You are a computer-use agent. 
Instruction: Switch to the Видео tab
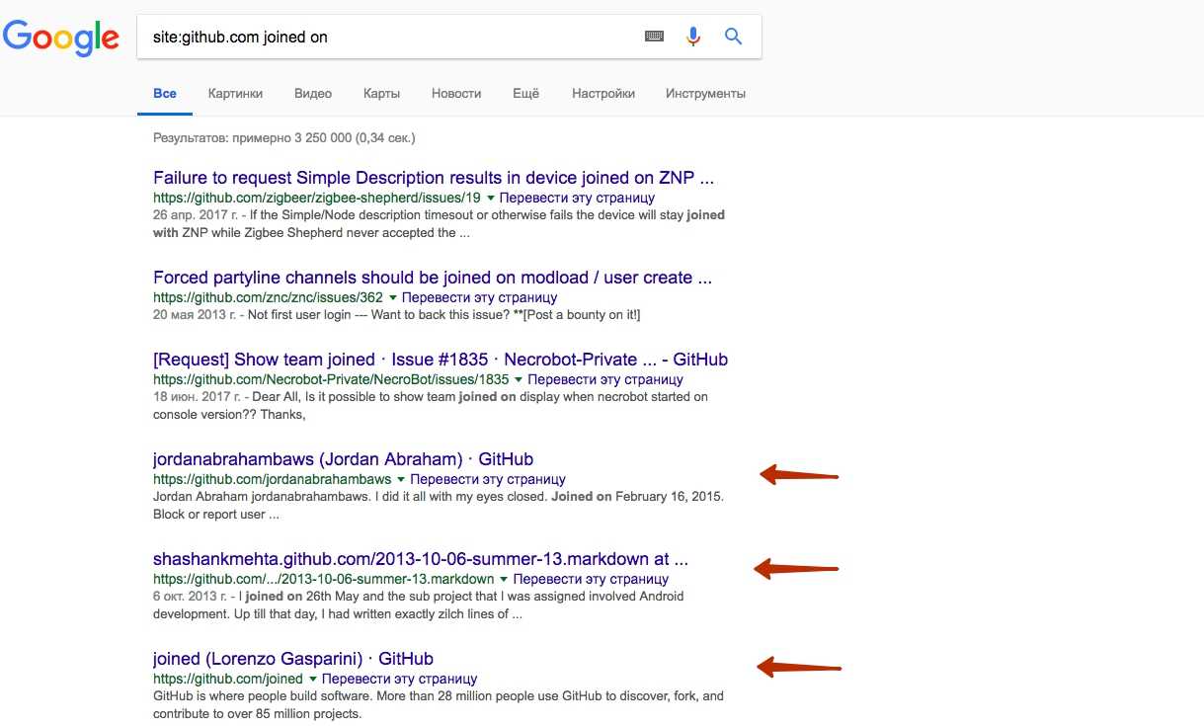pos(313,94)
